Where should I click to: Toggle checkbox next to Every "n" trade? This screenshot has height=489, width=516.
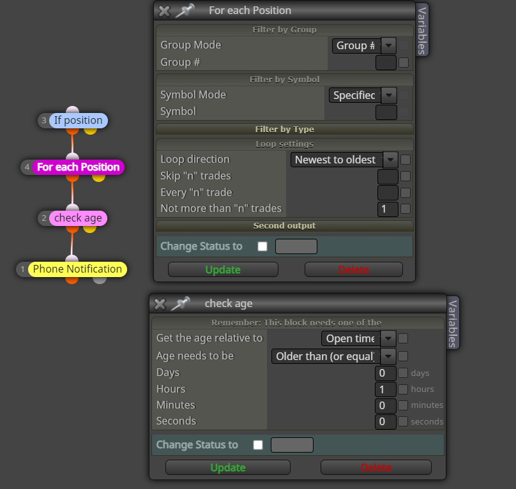[406, 193]
